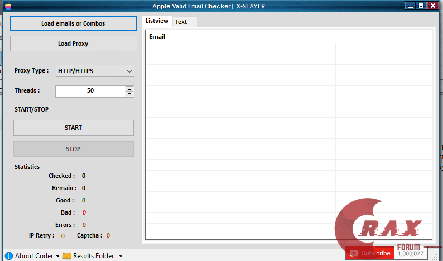
Task: Click the Remain count value
Action: click(84, 188)
